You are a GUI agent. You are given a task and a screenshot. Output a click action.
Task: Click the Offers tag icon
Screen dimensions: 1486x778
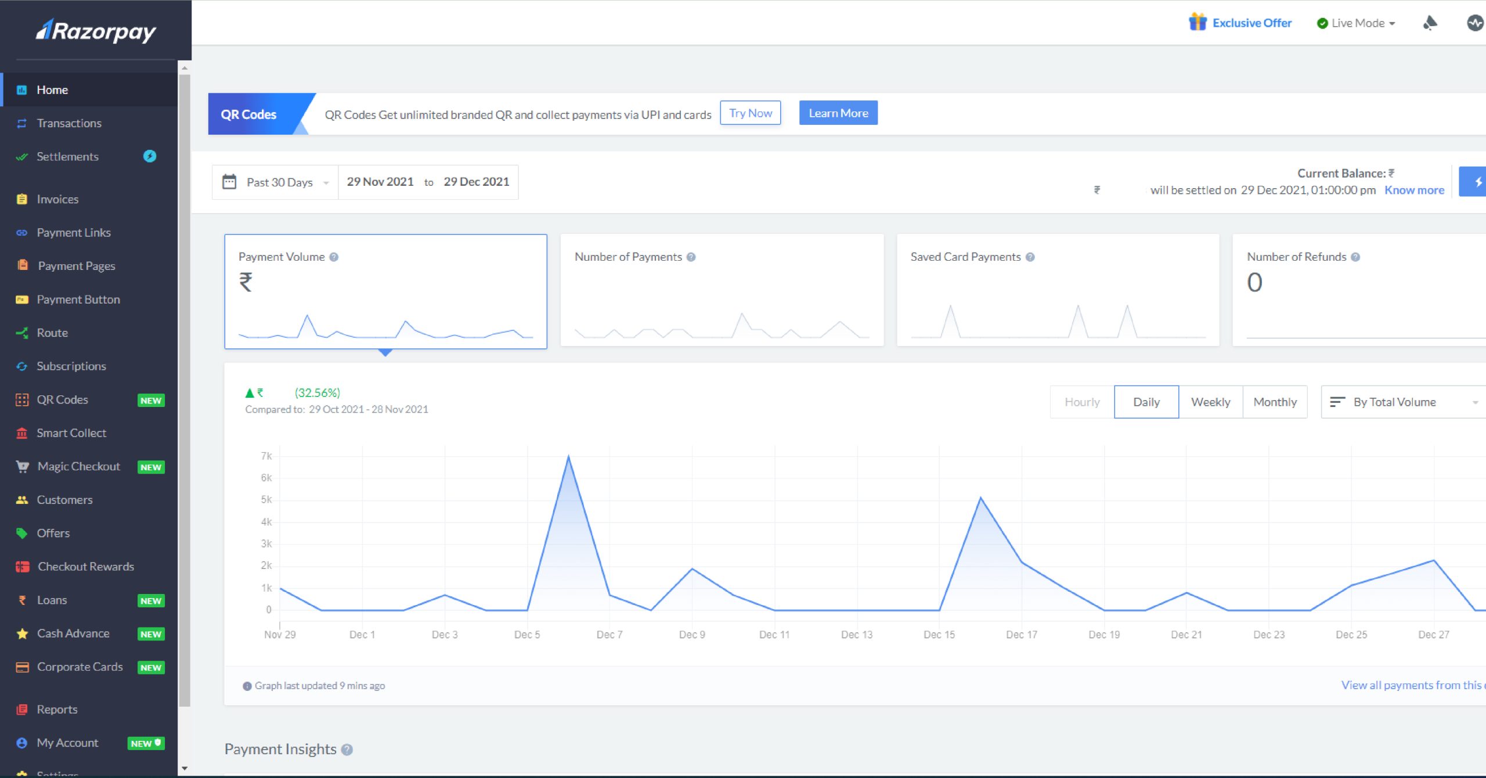pyautogui.click(x=22, y=533)
